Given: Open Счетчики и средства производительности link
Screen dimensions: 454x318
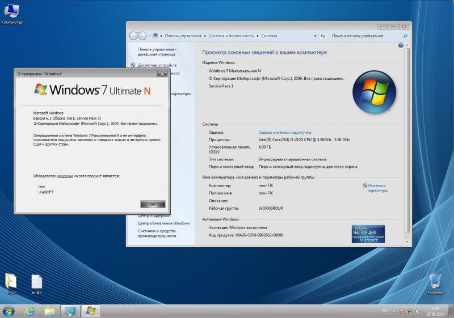Looking at the screenshot, I should tap(157, 234).
